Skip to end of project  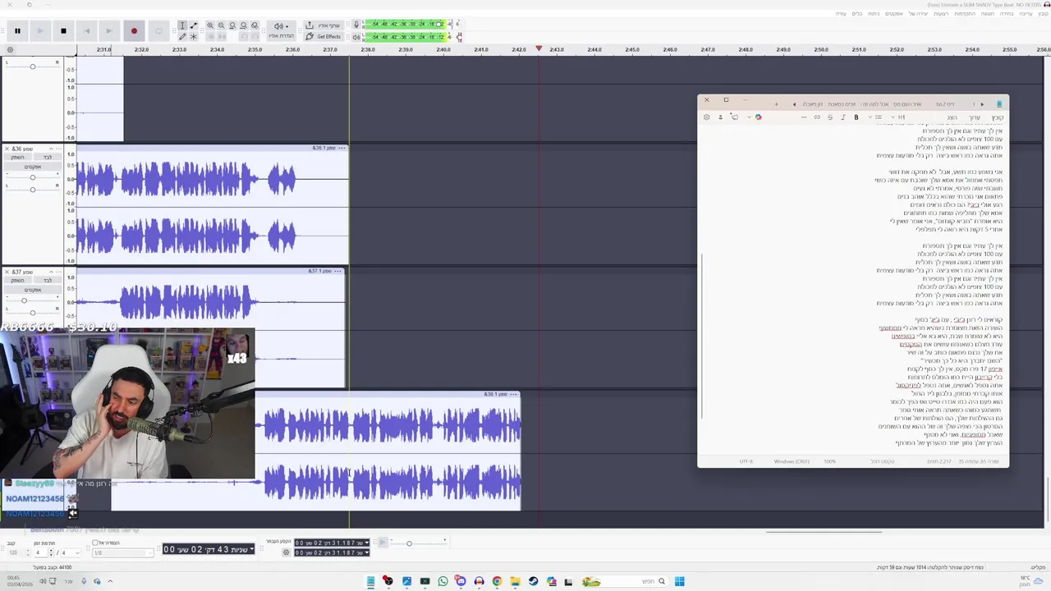point(108,30)
